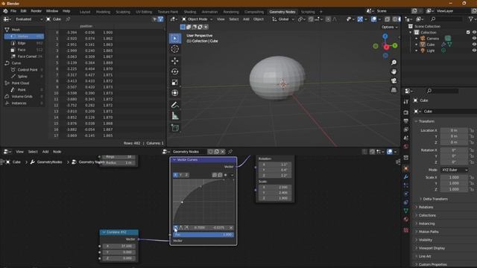The width and height of the screenshot is (477, 268).
Task: Click the red X axis gizmo ball
Action: [386, 47]
